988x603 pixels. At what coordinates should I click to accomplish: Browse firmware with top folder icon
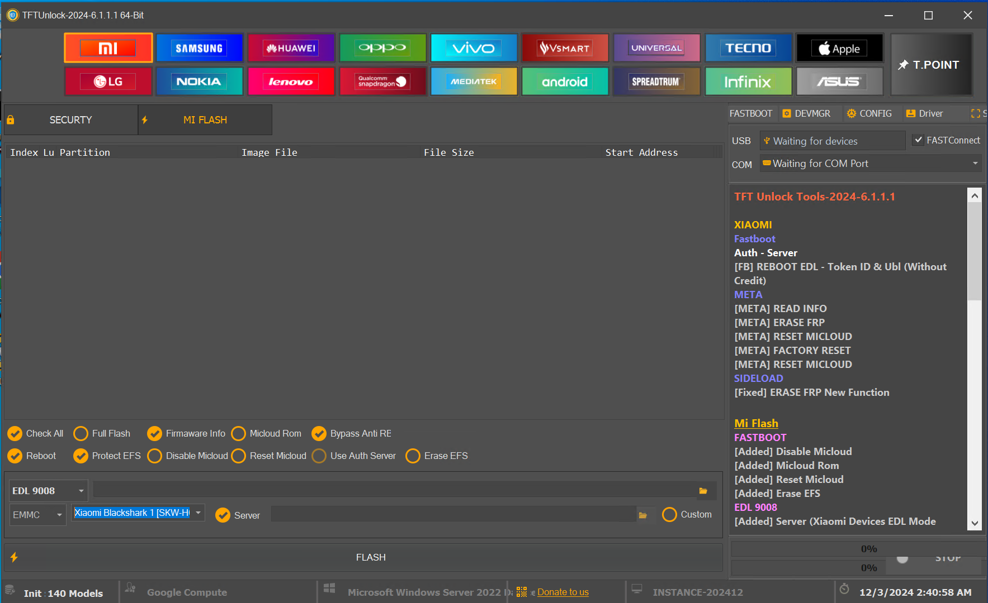click(703, 491)
